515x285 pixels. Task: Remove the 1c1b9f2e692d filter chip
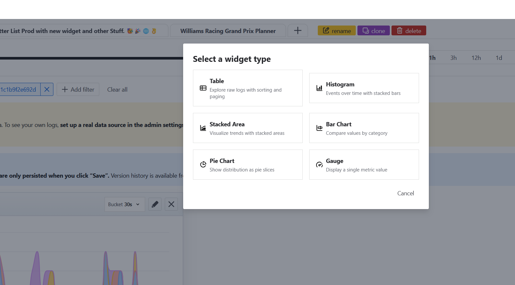47,89
